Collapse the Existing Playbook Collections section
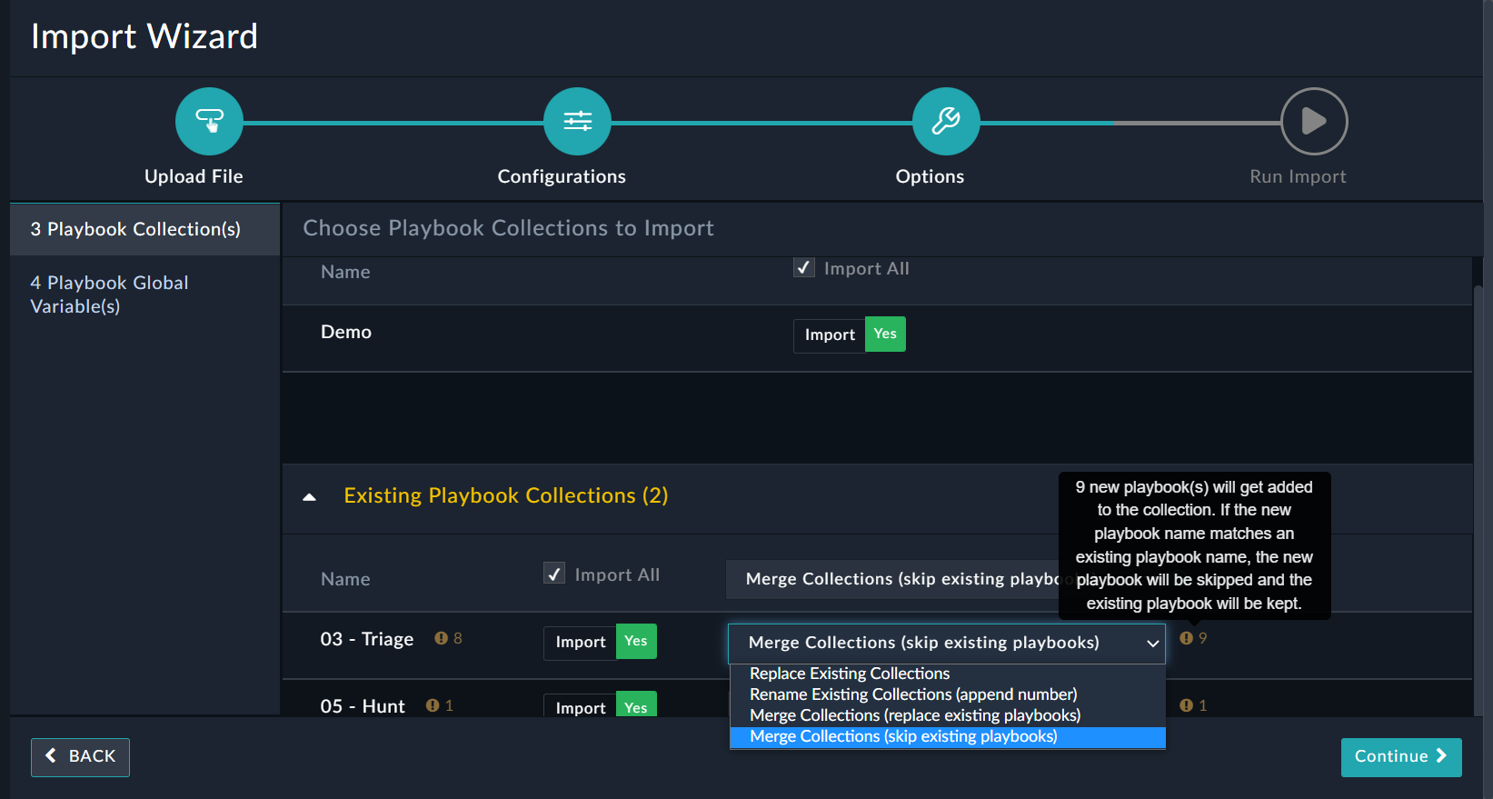 pyautogui.click(x=310, y=496)
